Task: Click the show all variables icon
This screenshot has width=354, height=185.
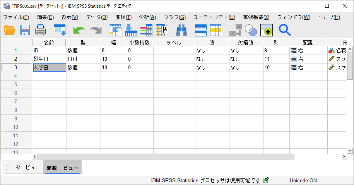Action: pos(267,30)
